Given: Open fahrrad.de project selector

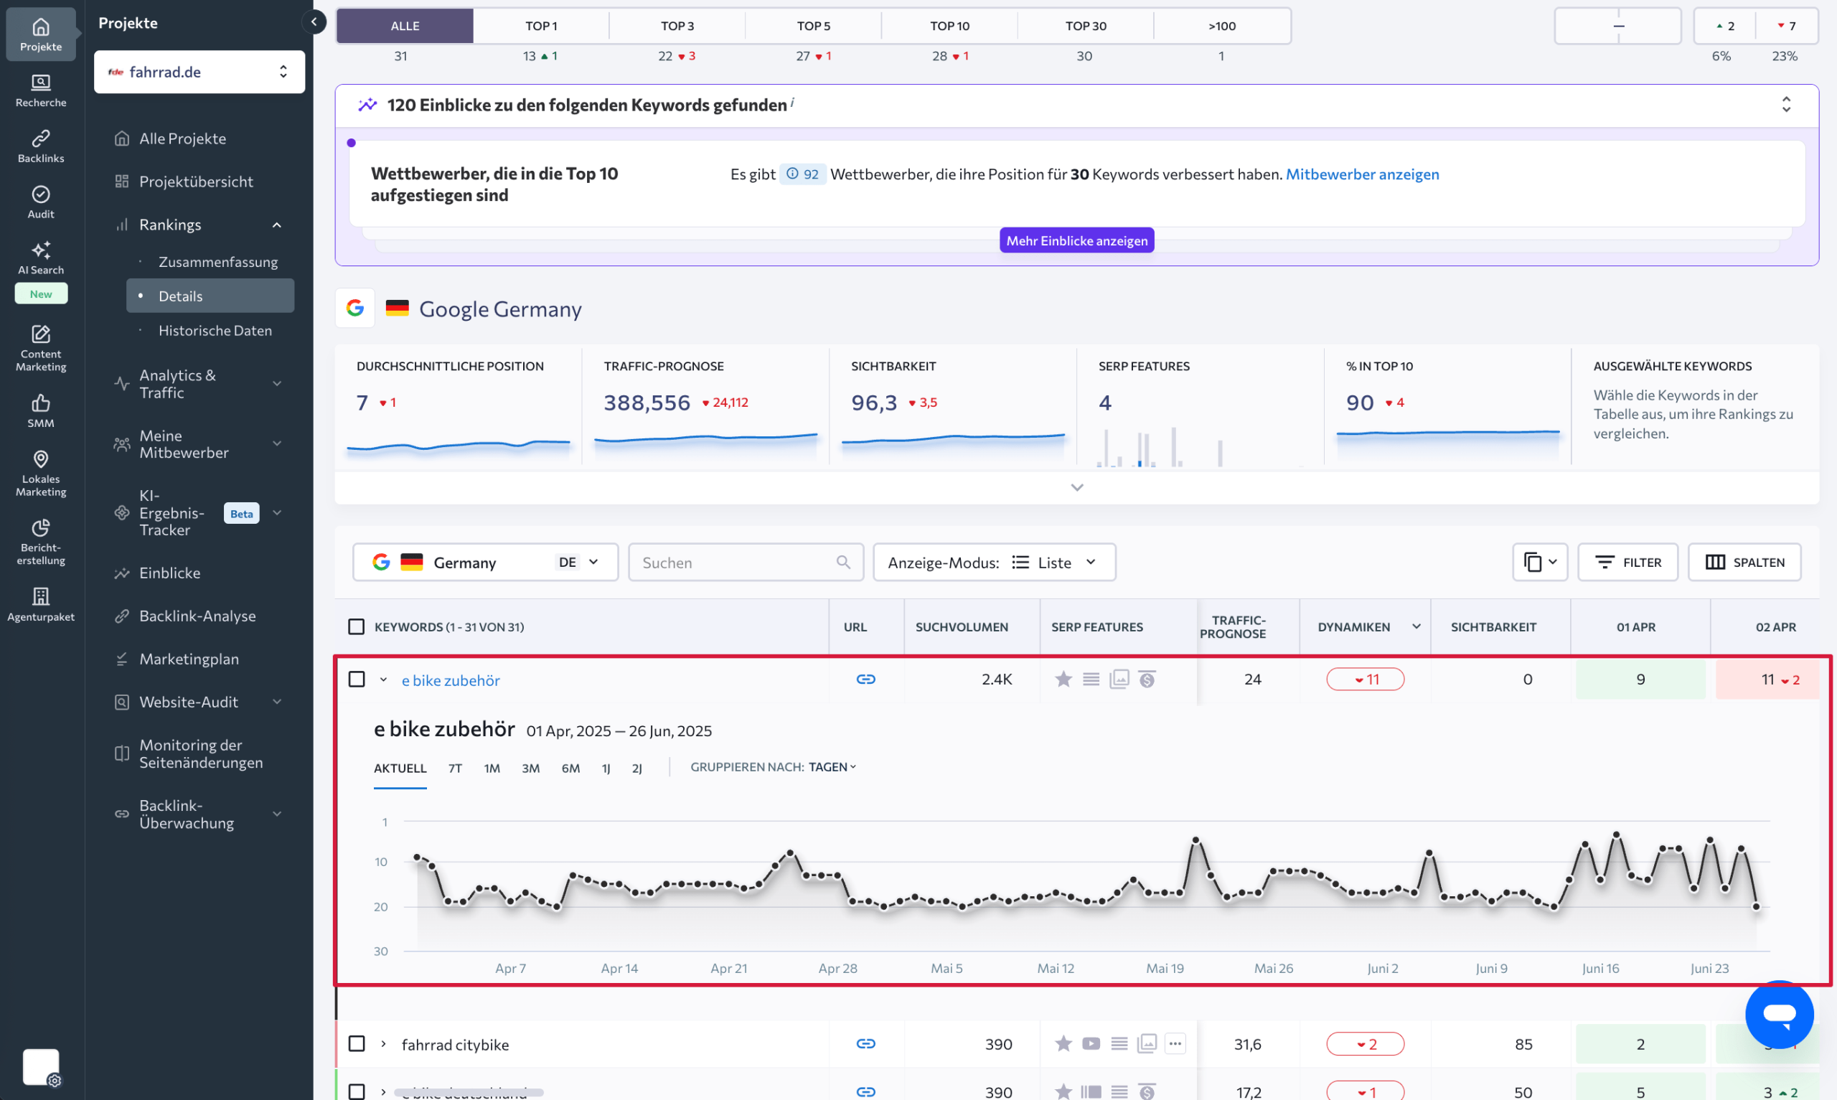Looking at the screenshot, I should point(199,72).
